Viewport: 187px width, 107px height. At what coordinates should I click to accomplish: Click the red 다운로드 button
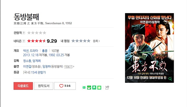23,86
